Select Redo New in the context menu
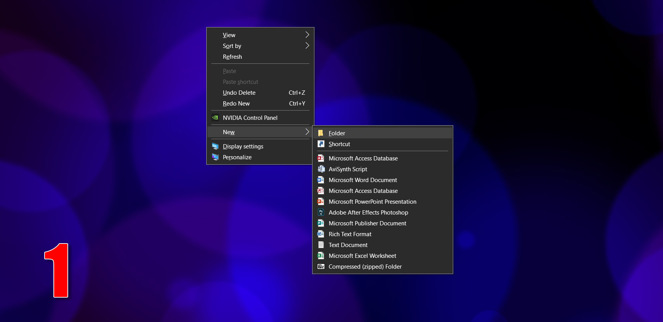Viewport: 663px width, 322px height. (x=260, y=103)
